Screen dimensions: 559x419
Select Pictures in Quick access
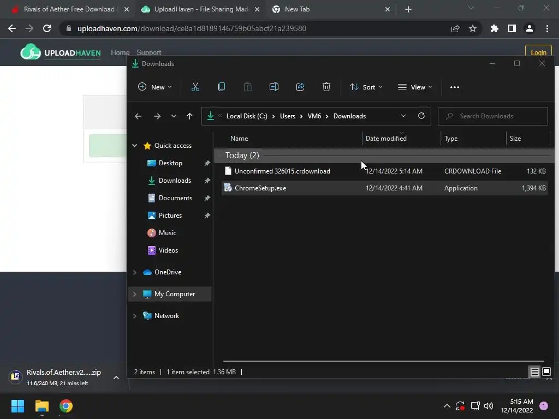(x=170, y=215)
